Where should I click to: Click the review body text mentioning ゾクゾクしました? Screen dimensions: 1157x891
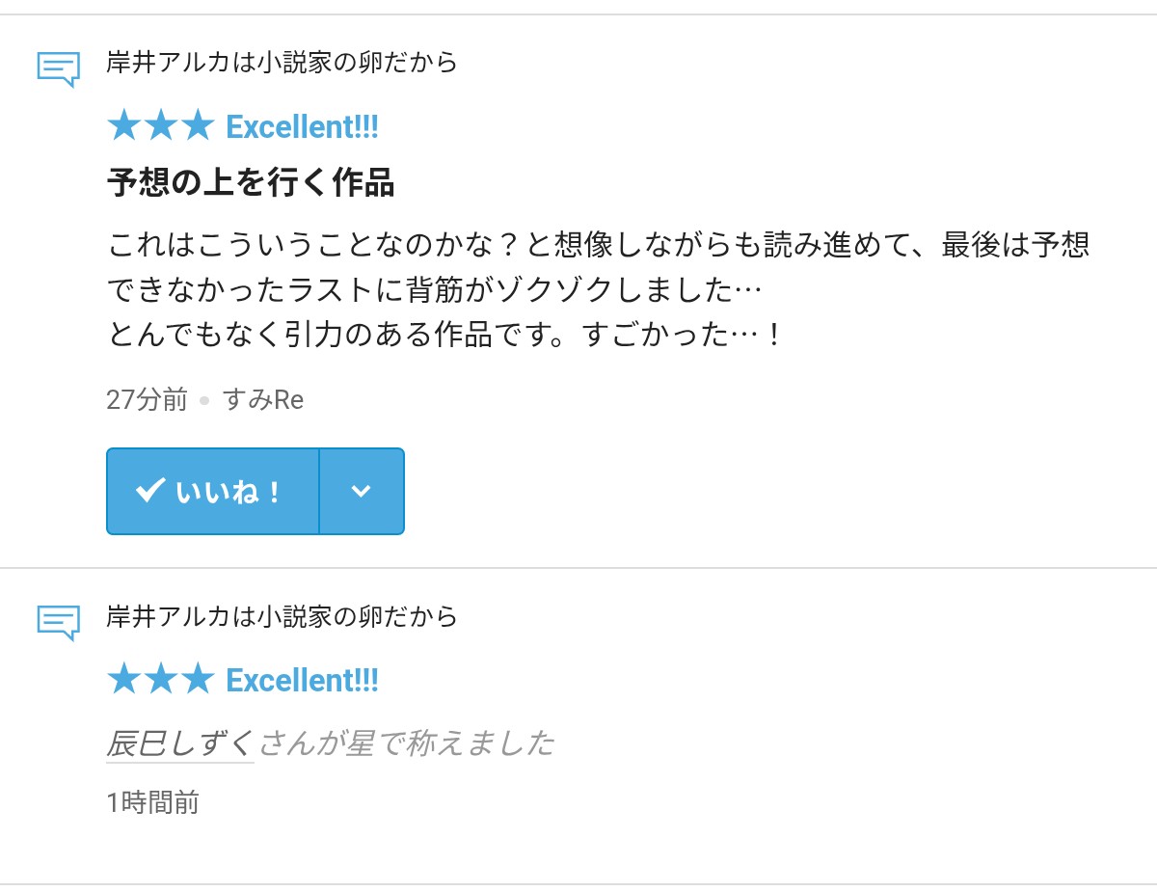[x=434, y=288]
